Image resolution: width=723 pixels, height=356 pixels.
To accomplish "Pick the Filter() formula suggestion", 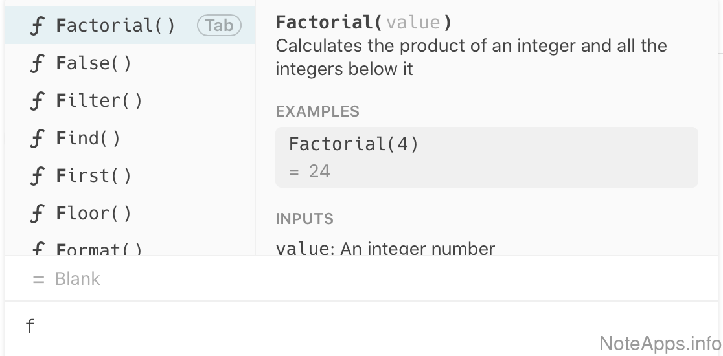I will coord(99,101).
